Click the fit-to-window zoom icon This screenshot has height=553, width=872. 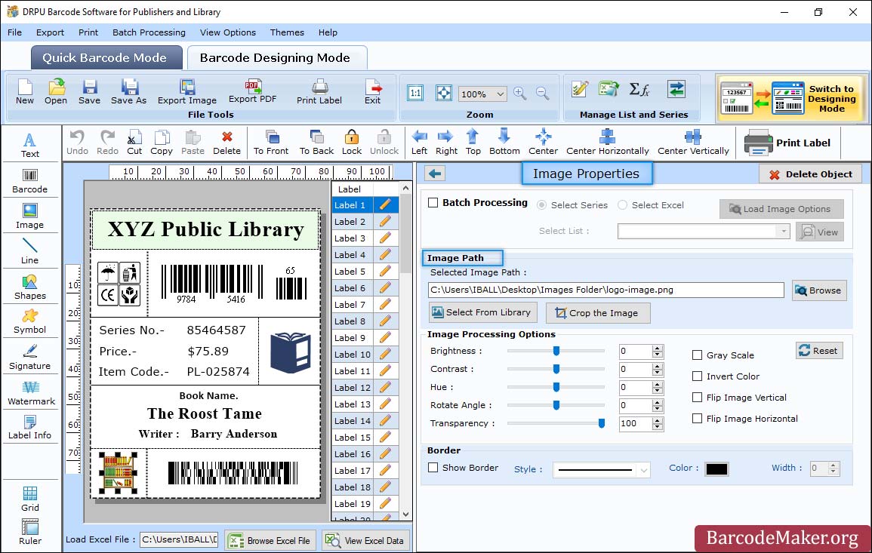pos(444,93)
